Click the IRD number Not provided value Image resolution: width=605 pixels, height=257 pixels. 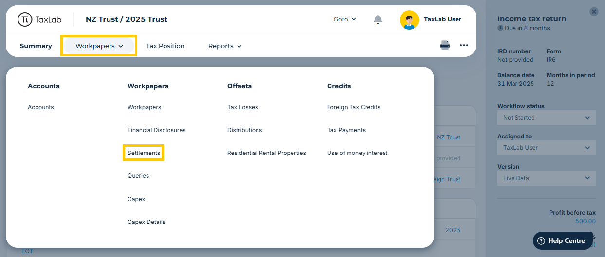point(515,60)
